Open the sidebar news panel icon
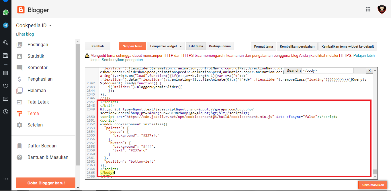The image size is (391, 191). coord(5,99)
